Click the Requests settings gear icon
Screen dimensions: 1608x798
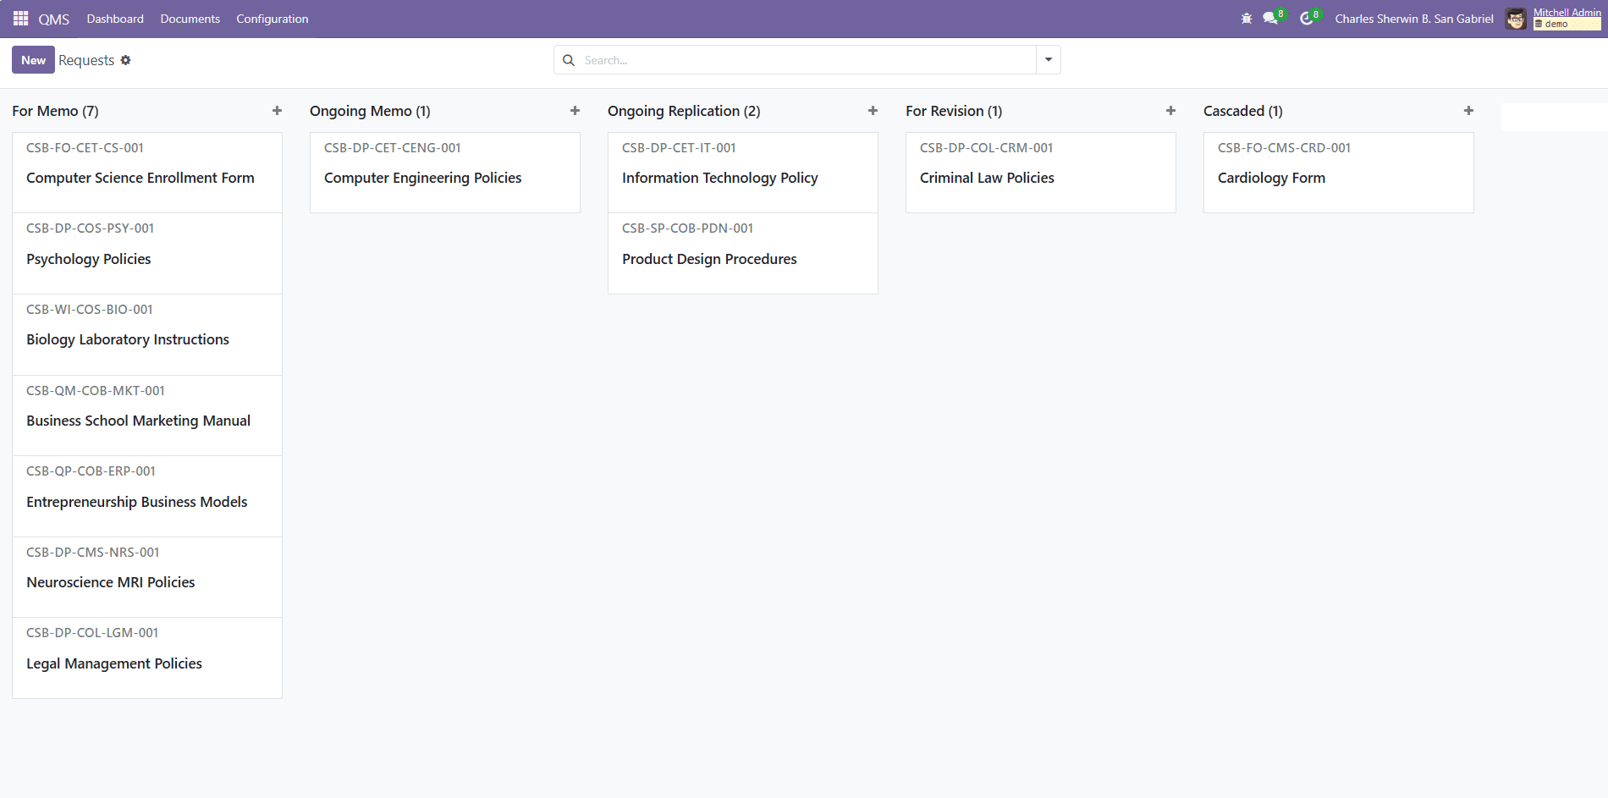126,60
